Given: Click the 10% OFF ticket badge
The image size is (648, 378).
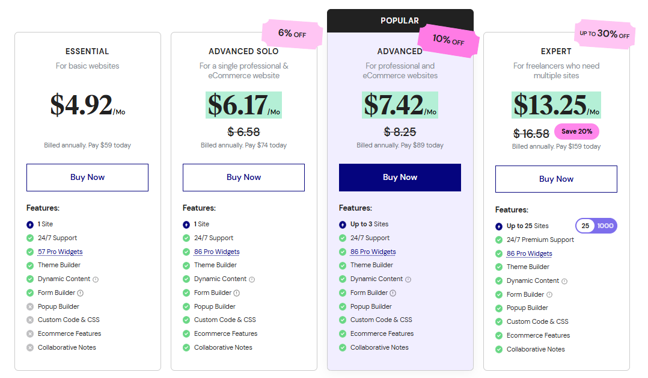Looking at the screenshot, I should 449,41.
